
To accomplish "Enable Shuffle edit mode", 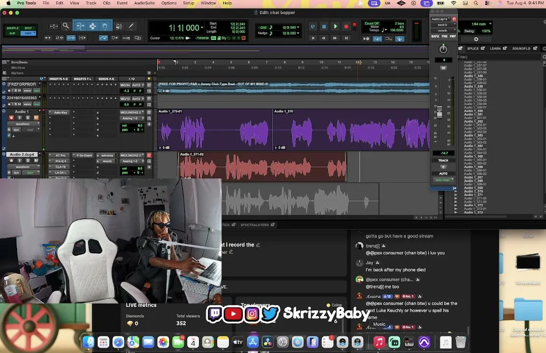I will tap(13, 28).
